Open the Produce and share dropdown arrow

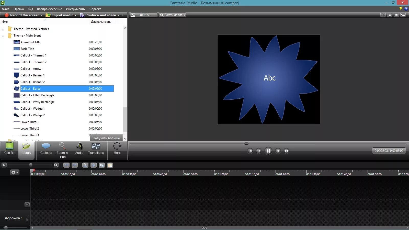(118, 15)
